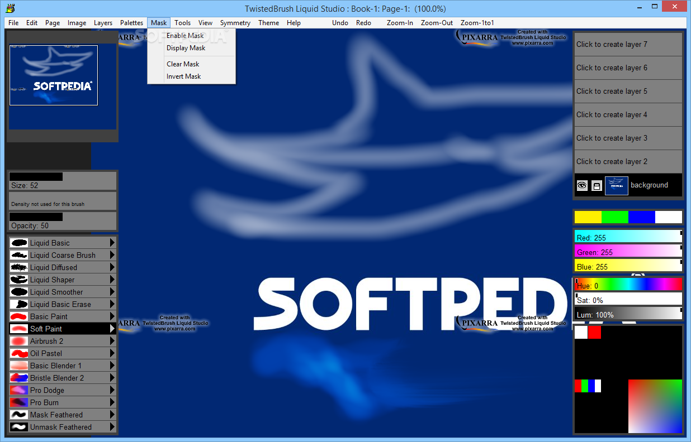The height and width of the screenshot is (442, 691).
Task: Expand Soft Paint options arrow
Action: tap(112, 329)
